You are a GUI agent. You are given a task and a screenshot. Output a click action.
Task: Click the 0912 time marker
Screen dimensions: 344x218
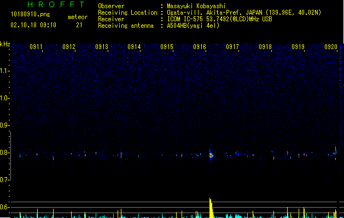pyautogui.click(x=69, y=47)
